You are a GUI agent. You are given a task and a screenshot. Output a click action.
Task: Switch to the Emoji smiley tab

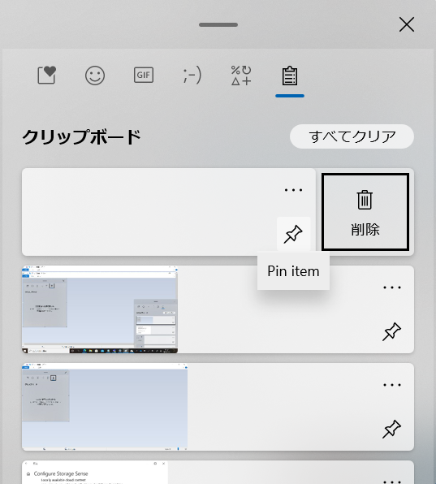[x=95, y=76]
